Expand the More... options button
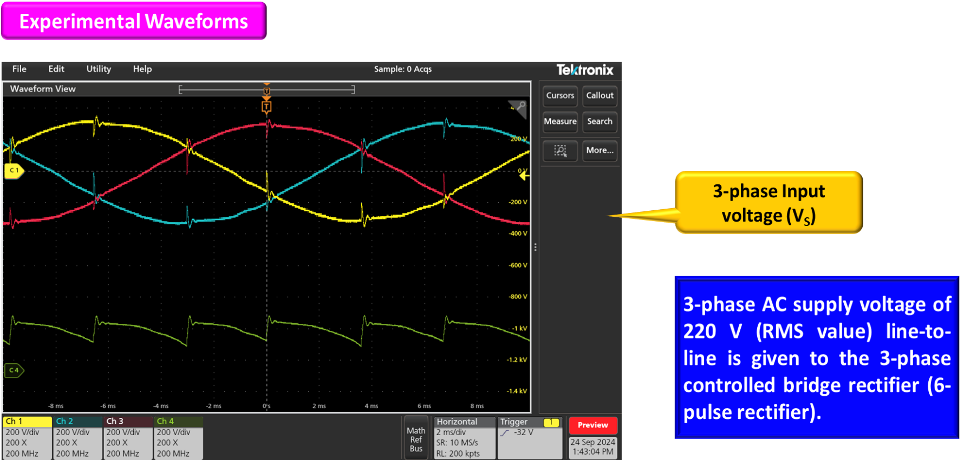 pos(600,150)
